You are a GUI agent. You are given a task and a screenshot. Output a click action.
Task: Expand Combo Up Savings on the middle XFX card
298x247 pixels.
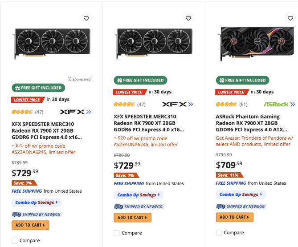click(x=139, y=195)
